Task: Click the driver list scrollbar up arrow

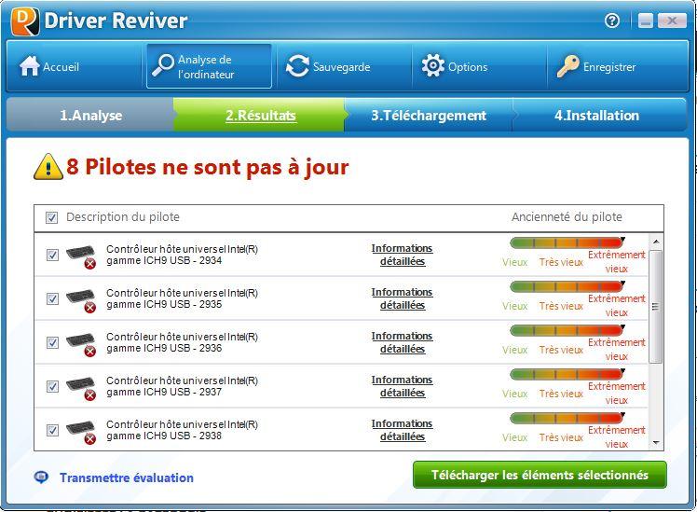Action: [x=656, y=242]
